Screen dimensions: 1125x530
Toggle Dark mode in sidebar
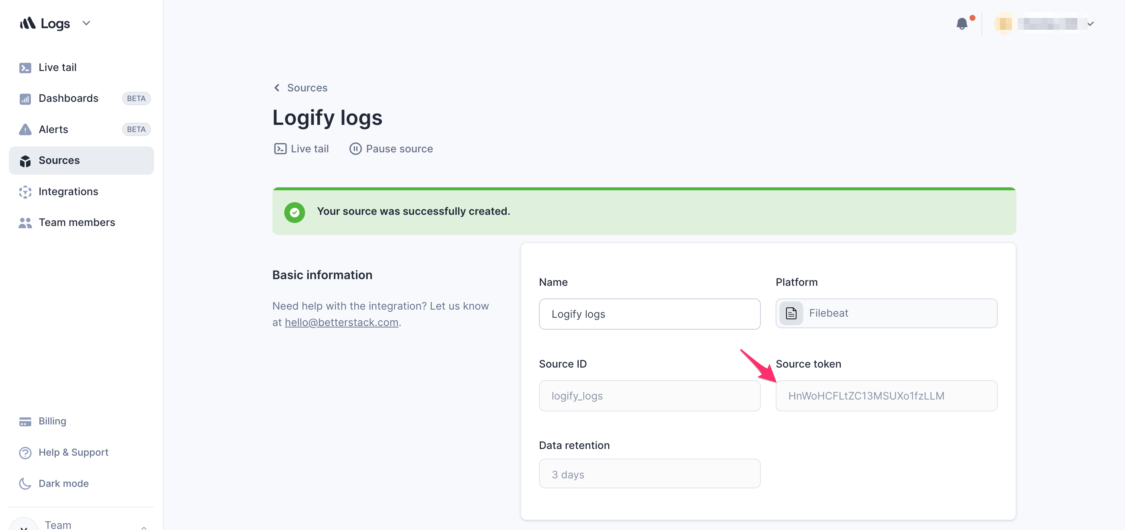[x=63, y=483]
